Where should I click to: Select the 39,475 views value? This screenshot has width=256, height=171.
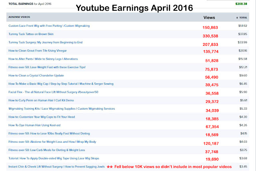(x=212, y=85)
